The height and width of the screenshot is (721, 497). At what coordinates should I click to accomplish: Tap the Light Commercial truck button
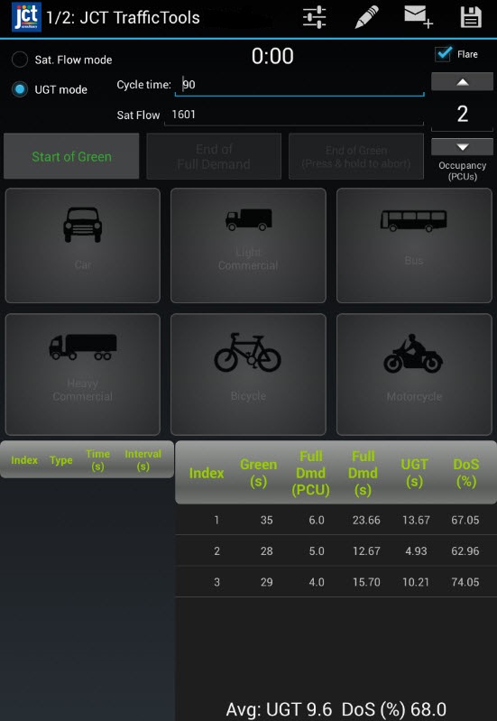coord(248,245)
